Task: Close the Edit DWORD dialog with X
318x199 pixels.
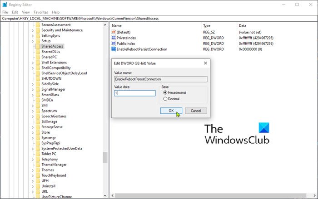Action: point(205,63)
